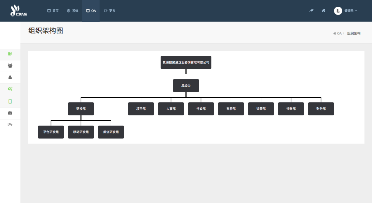The image size is (372, 203).
Task: Expand the 管理员 user dropdown
Action: [x=346, y=11]
